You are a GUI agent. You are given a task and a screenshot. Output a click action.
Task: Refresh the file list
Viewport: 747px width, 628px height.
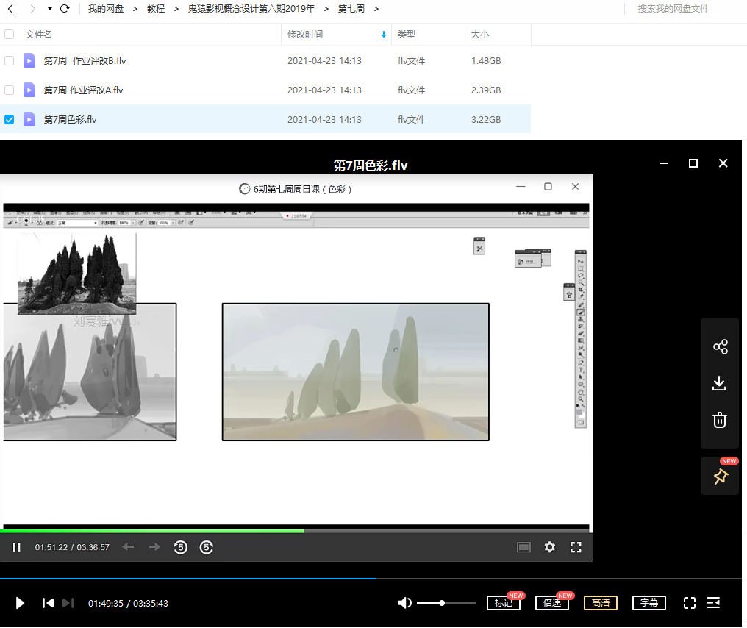click(65, 9)
